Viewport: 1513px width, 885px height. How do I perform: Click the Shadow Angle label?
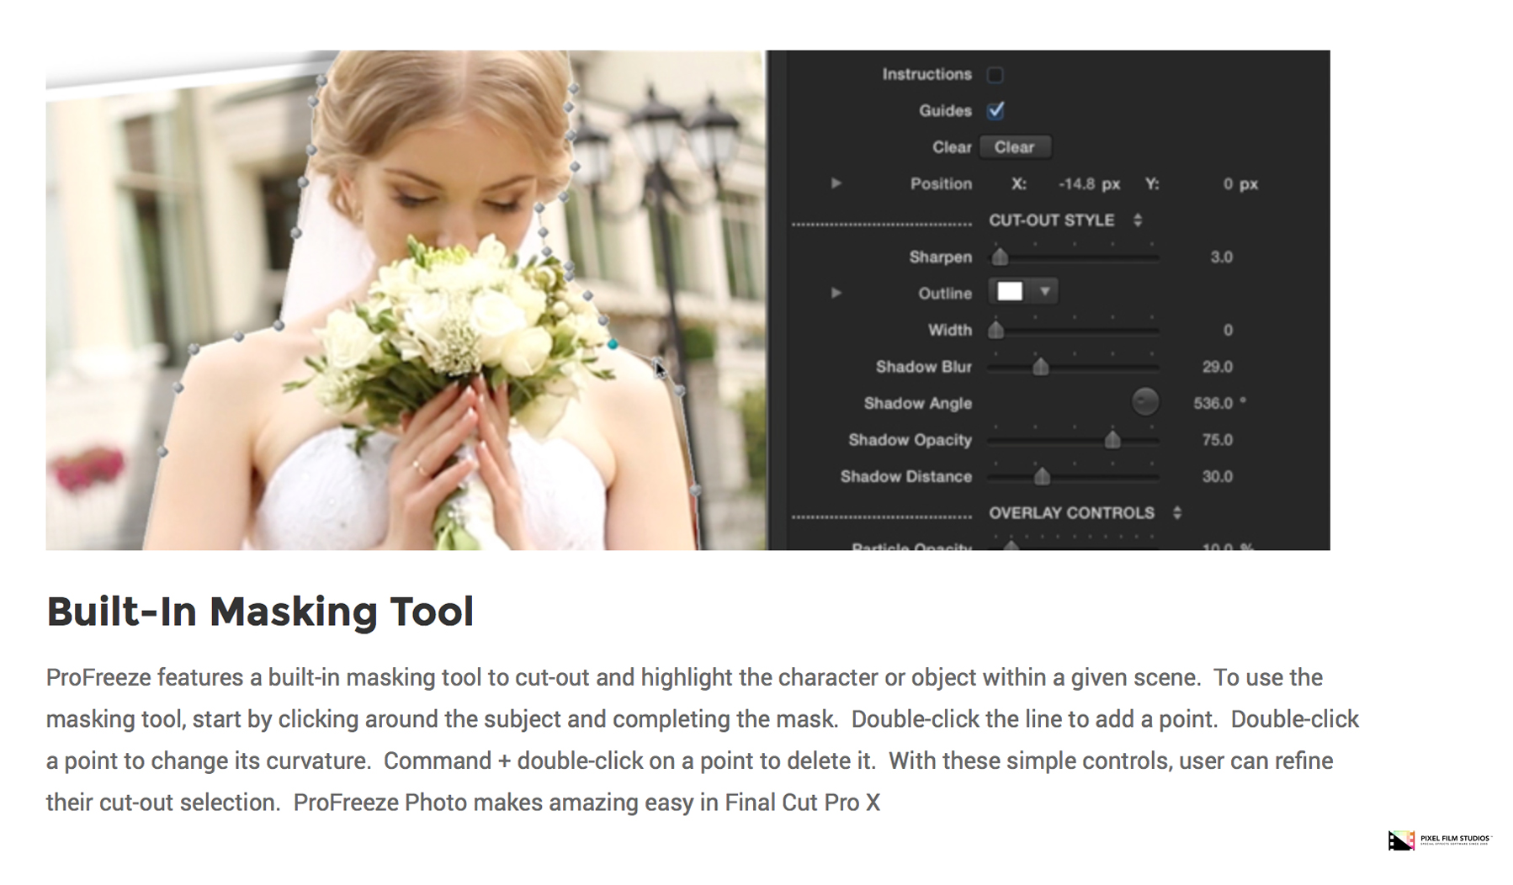tap(917, 404)
